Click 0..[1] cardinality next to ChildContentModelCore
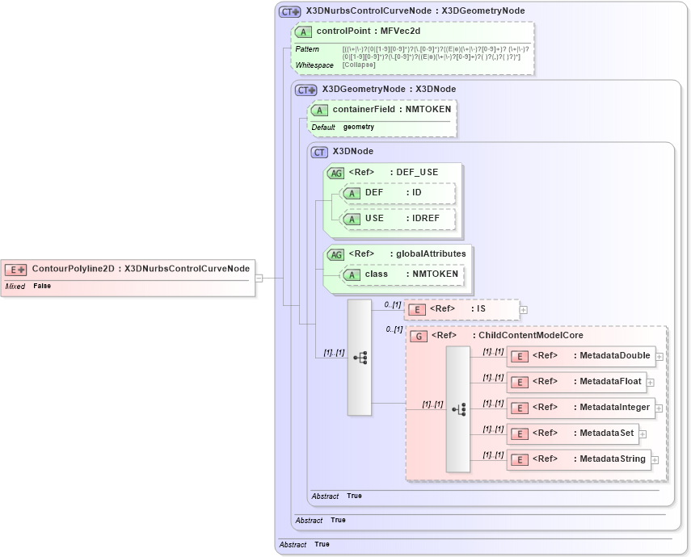The height and width of the screenshot is (557, 691). click(x=394, y=329)
